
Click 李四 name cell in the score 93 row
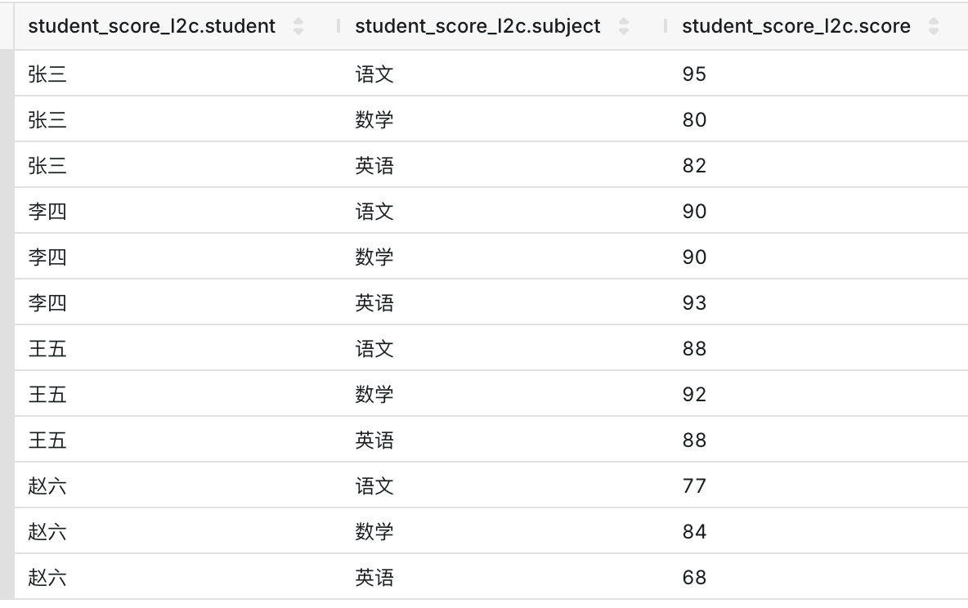click(x=47, y=303)
